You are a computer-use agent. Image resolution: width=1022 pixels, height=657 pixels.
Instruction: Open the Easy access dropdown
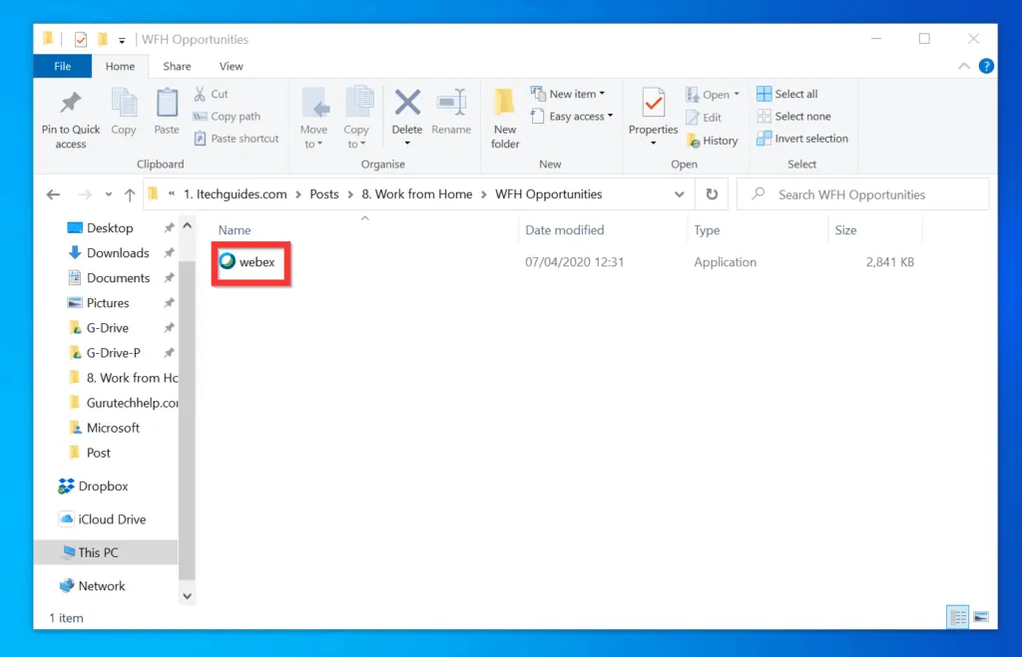(572, 117)
